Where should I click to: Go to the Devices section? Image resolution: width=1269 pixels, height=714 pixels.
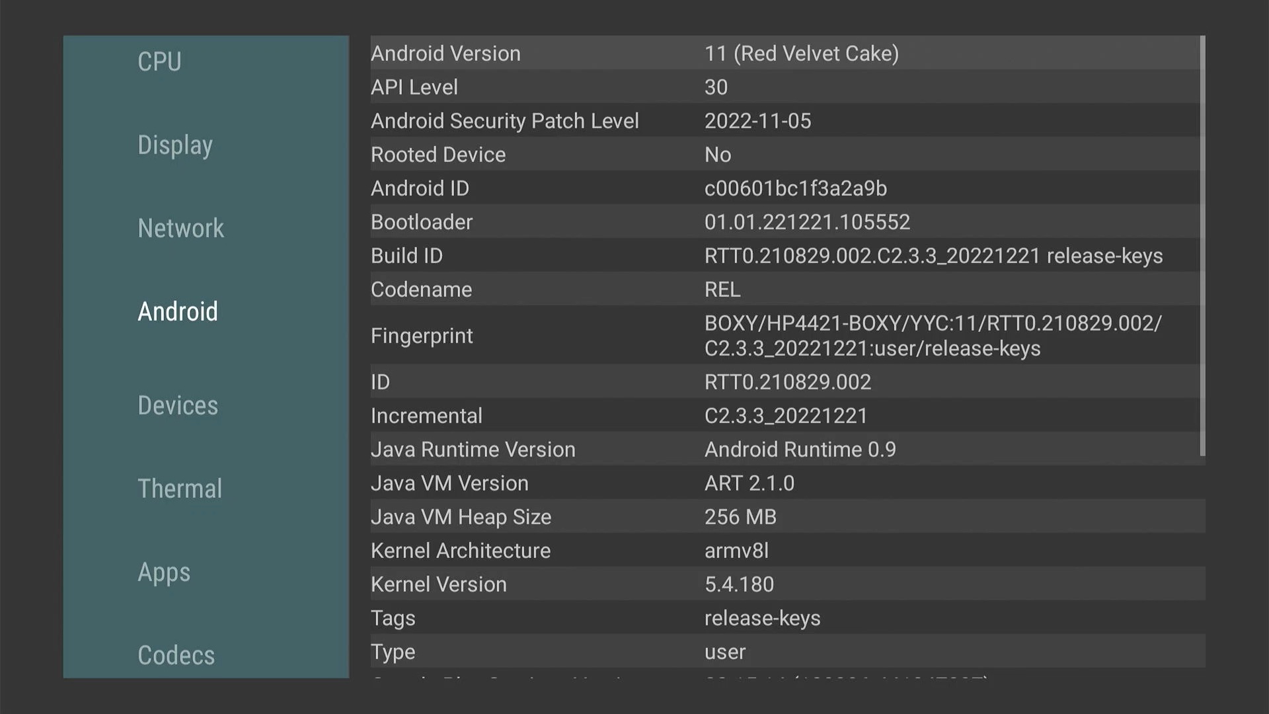pos(178,405)
